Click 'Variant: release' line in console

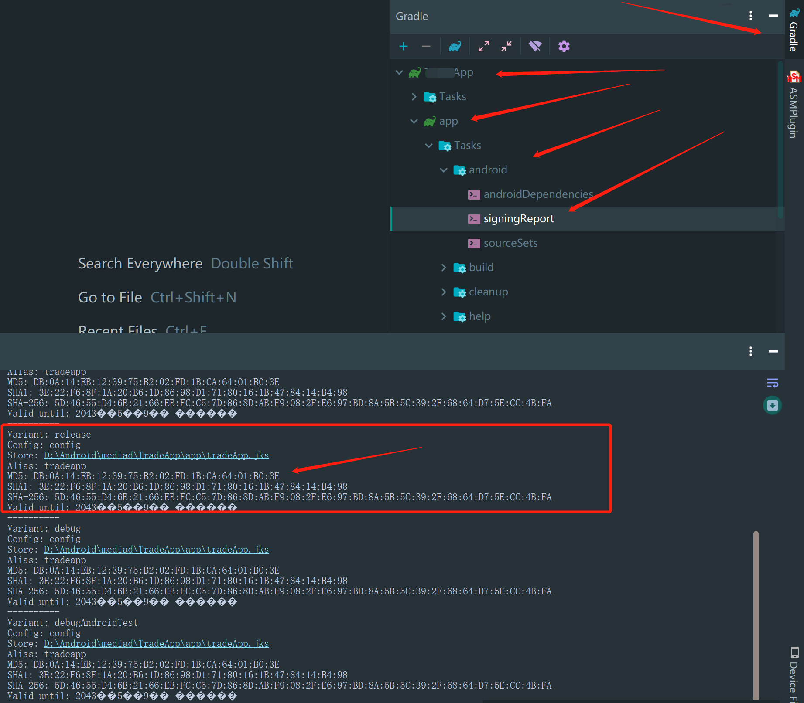[x=49, y=435]
